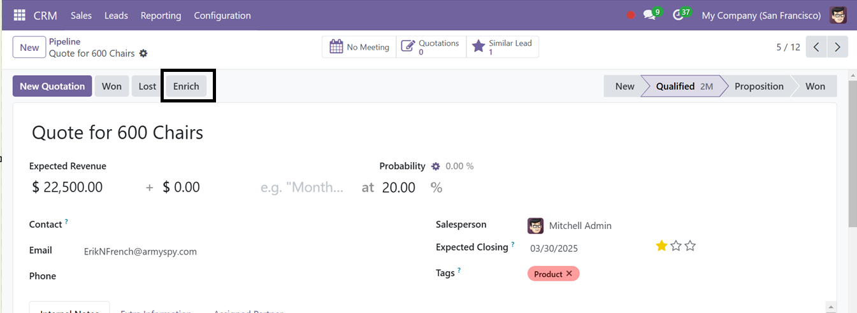The width and height of the screenshot is (857, 313).
Task: Click the No Meeting calendar icon
Action: pyautogui.click(x=336, y=47)
